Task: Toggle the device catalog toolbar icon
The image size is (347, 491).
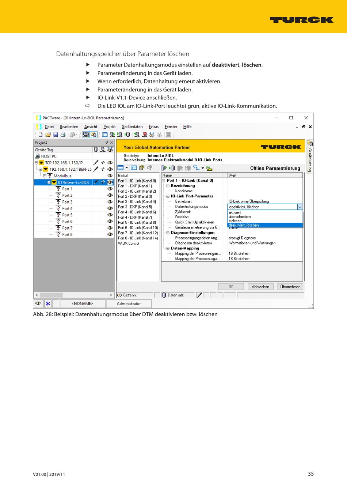Action: pos(94,135)
